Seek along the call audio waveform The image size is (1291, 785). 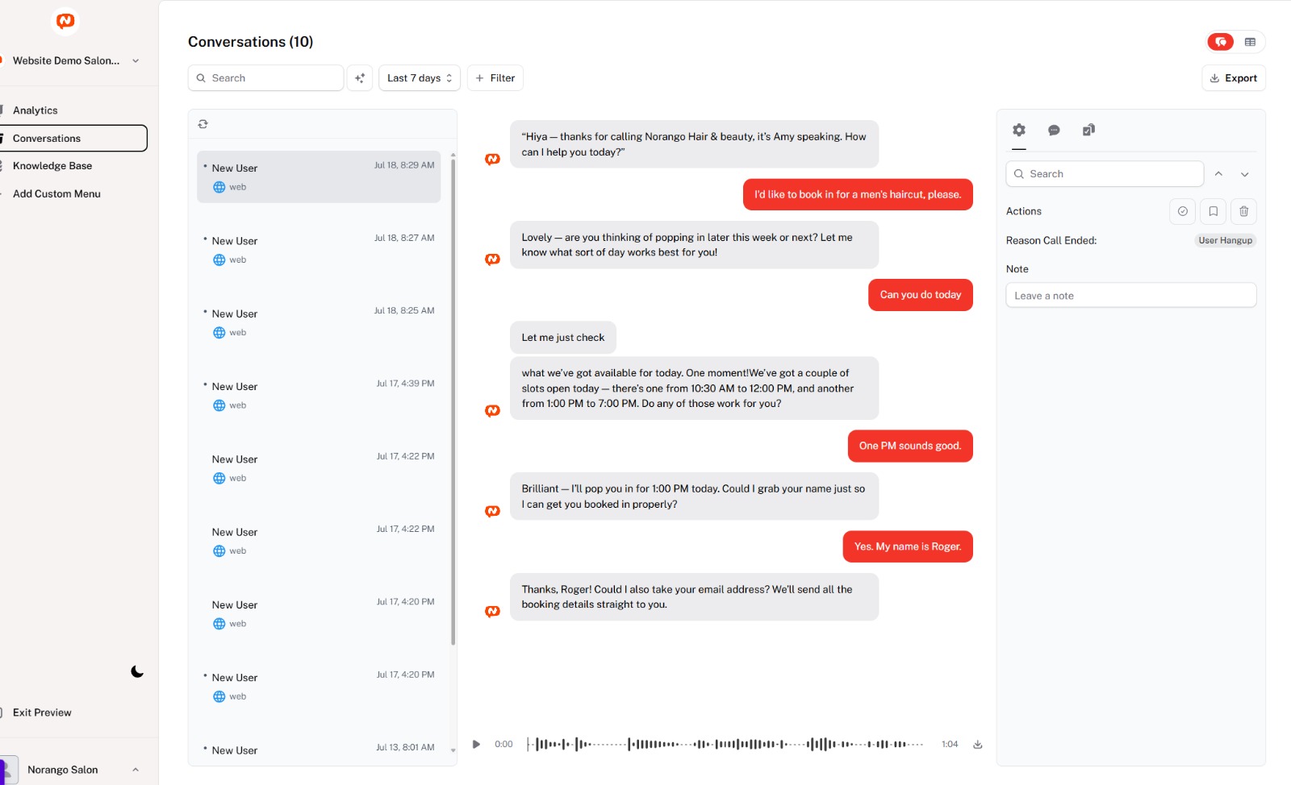(x=726, y=744)
